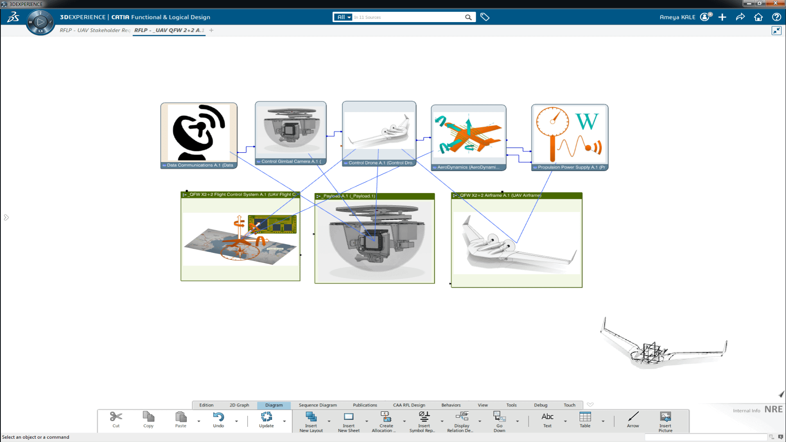
Task: Click the Update icon in the toolbar
Action: (266, 417)
